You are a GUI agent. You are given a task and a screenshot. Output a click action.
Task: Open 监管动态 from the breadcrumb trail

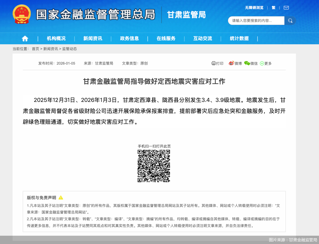coord(70,49)
